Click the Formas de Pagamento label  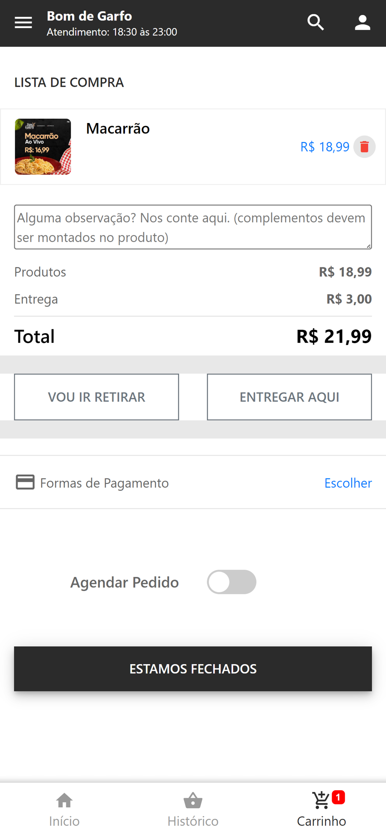click(x=104, y=483)
